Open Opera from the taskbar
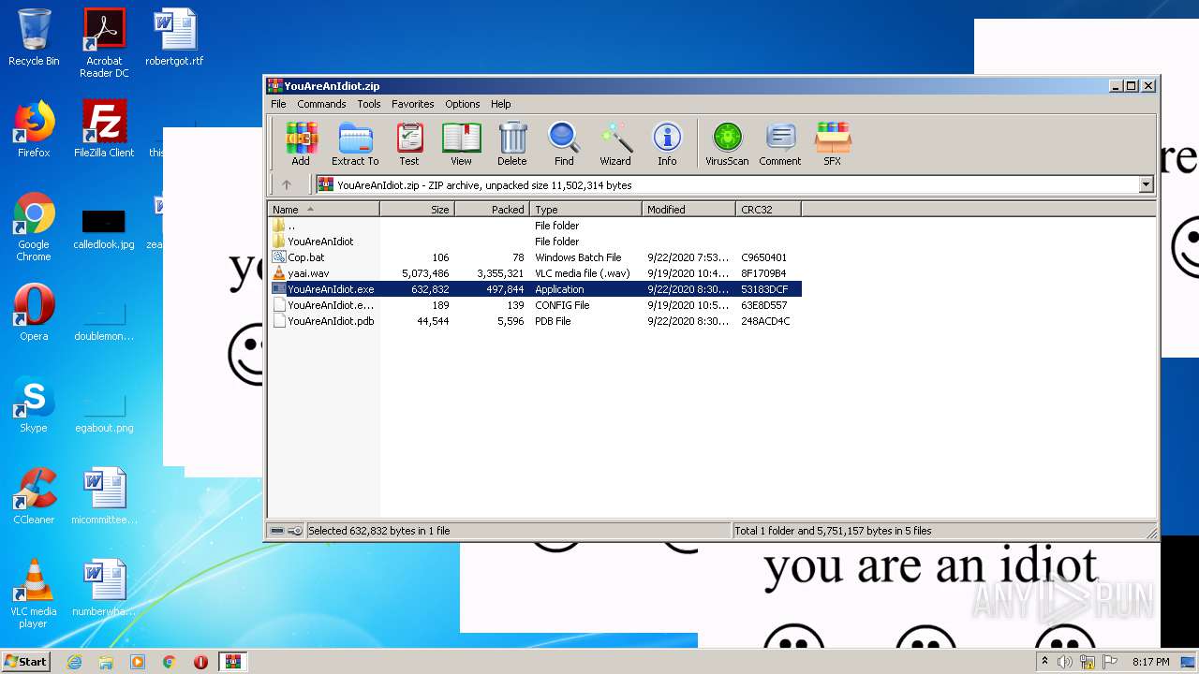This screenshot has width=1199, height=674. pos(200,662)
